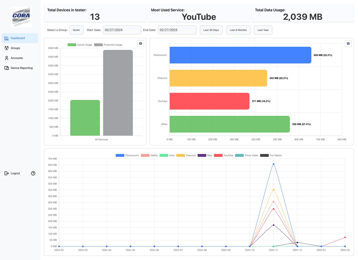Click the End Date field
The height and width of the screenshot is (260, 358).
(177, 30)
